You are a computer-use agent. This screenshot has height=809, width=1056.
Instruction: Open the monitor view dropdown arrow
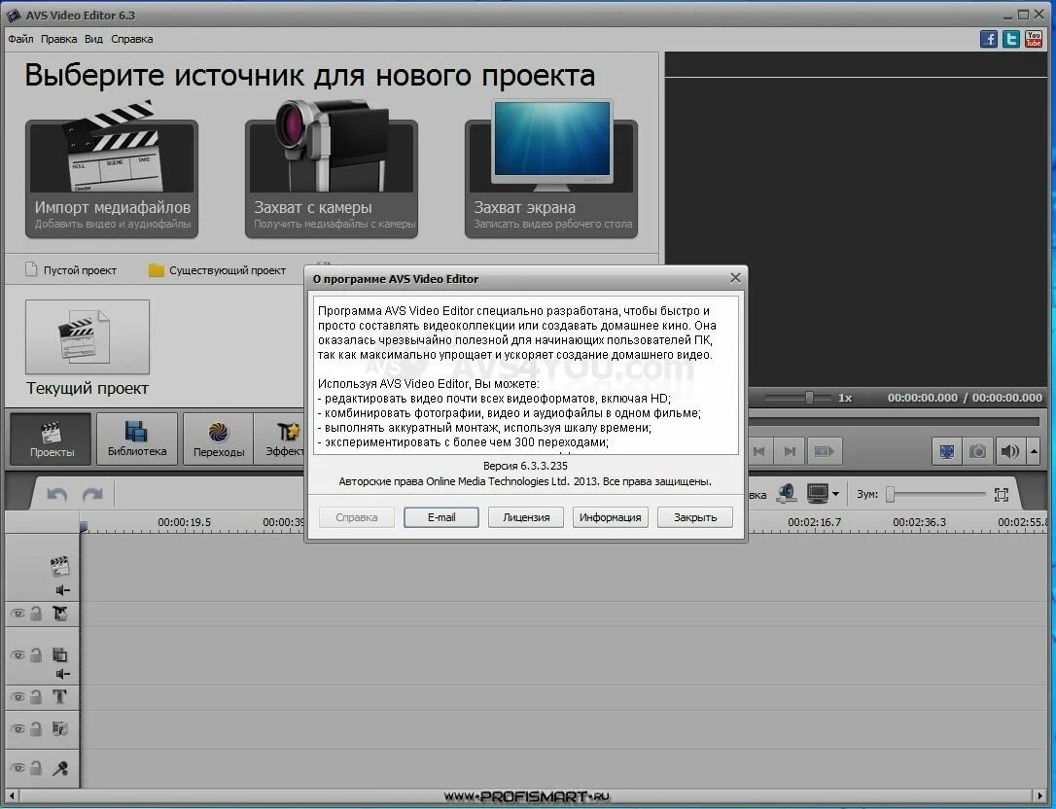(x=836, y=494)
